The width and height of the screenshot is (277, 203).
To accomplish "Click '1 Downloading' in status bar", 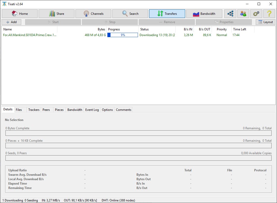I will pos(13,200).
